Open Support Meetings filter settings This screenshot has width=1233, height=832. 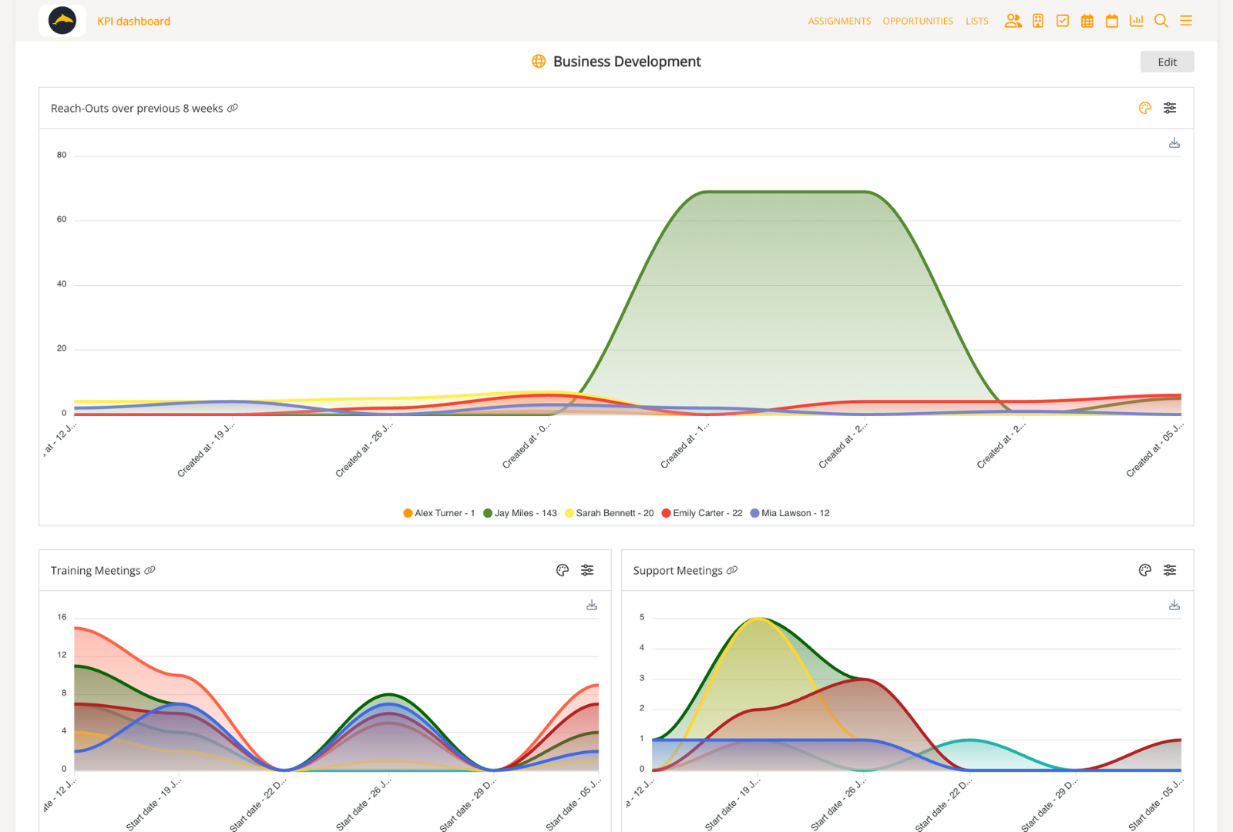1170,570
